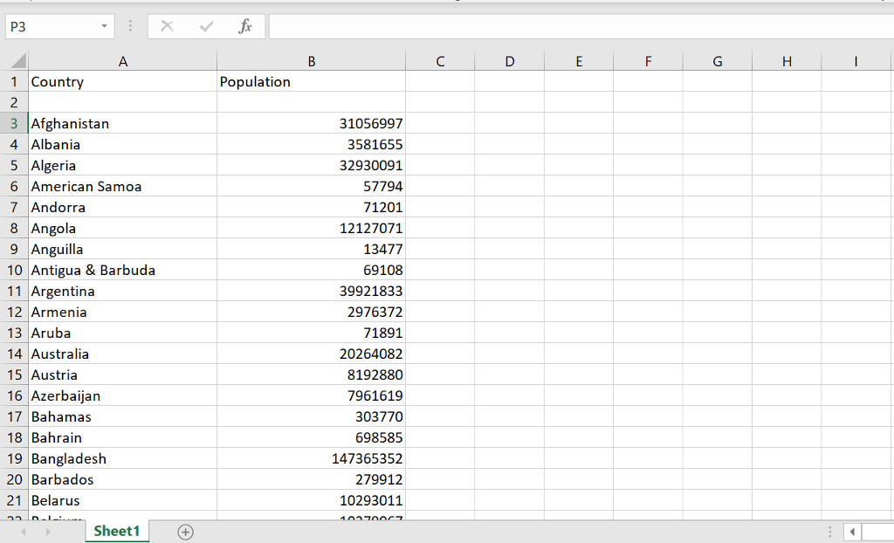Select the Population header cell
Image resolution: width=894 pixels, height=543 pixels.
(311, 81)
